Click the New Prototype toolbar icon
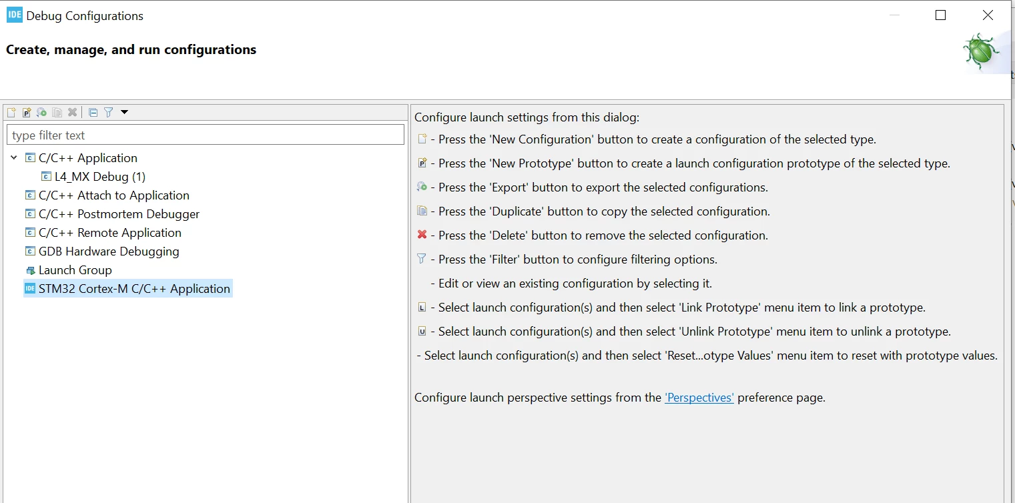Image resolution: width=1015 pixels, height=503 pixels. coord(27,113)
